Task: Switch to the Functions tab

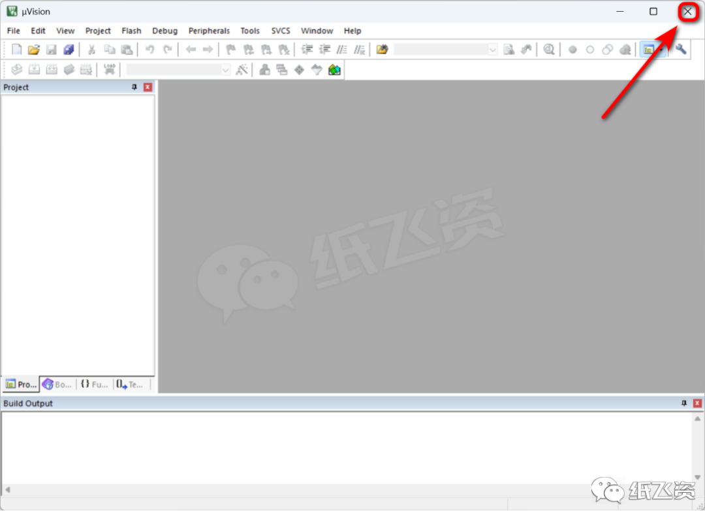Action: tap(95, 385)
